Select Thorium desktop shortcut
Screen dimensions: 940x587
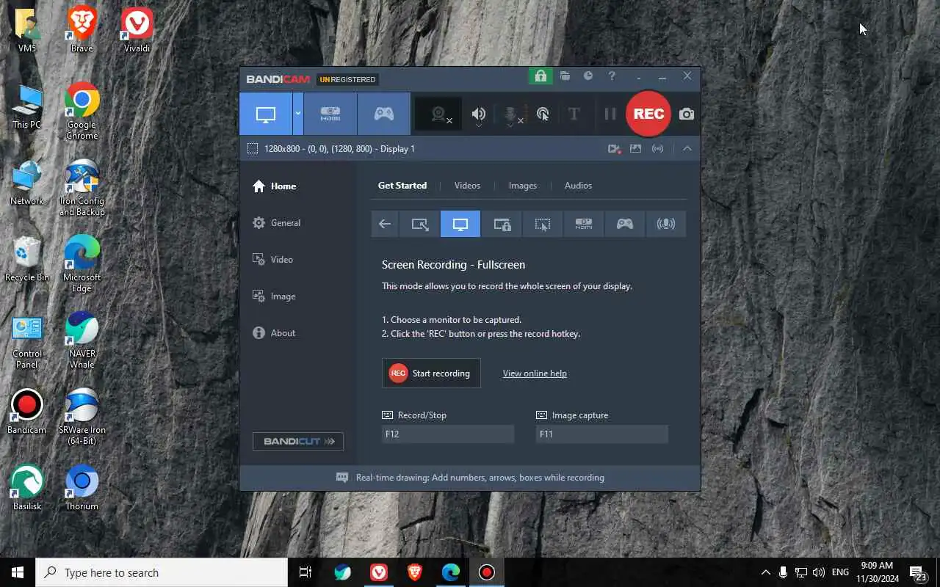82,488
